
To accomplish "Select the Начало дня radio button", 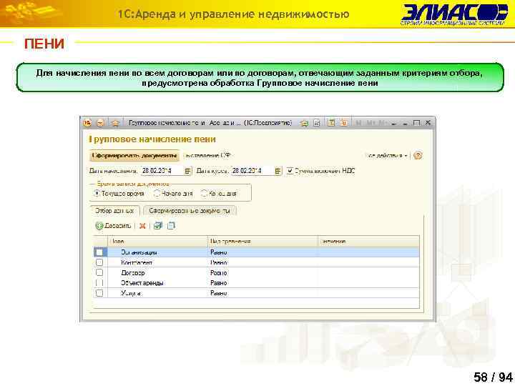I will pyautogui.click(x=157, y=194).
